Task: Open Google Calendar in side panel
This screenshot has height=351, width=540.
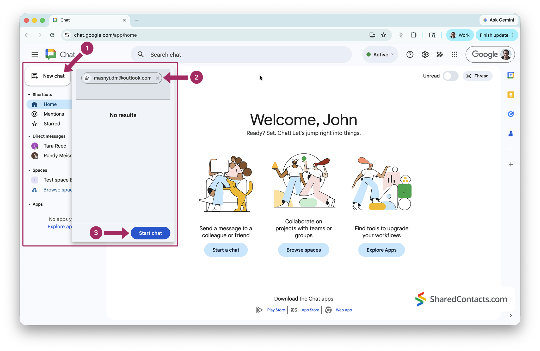Action: click(x=511, y=75)
